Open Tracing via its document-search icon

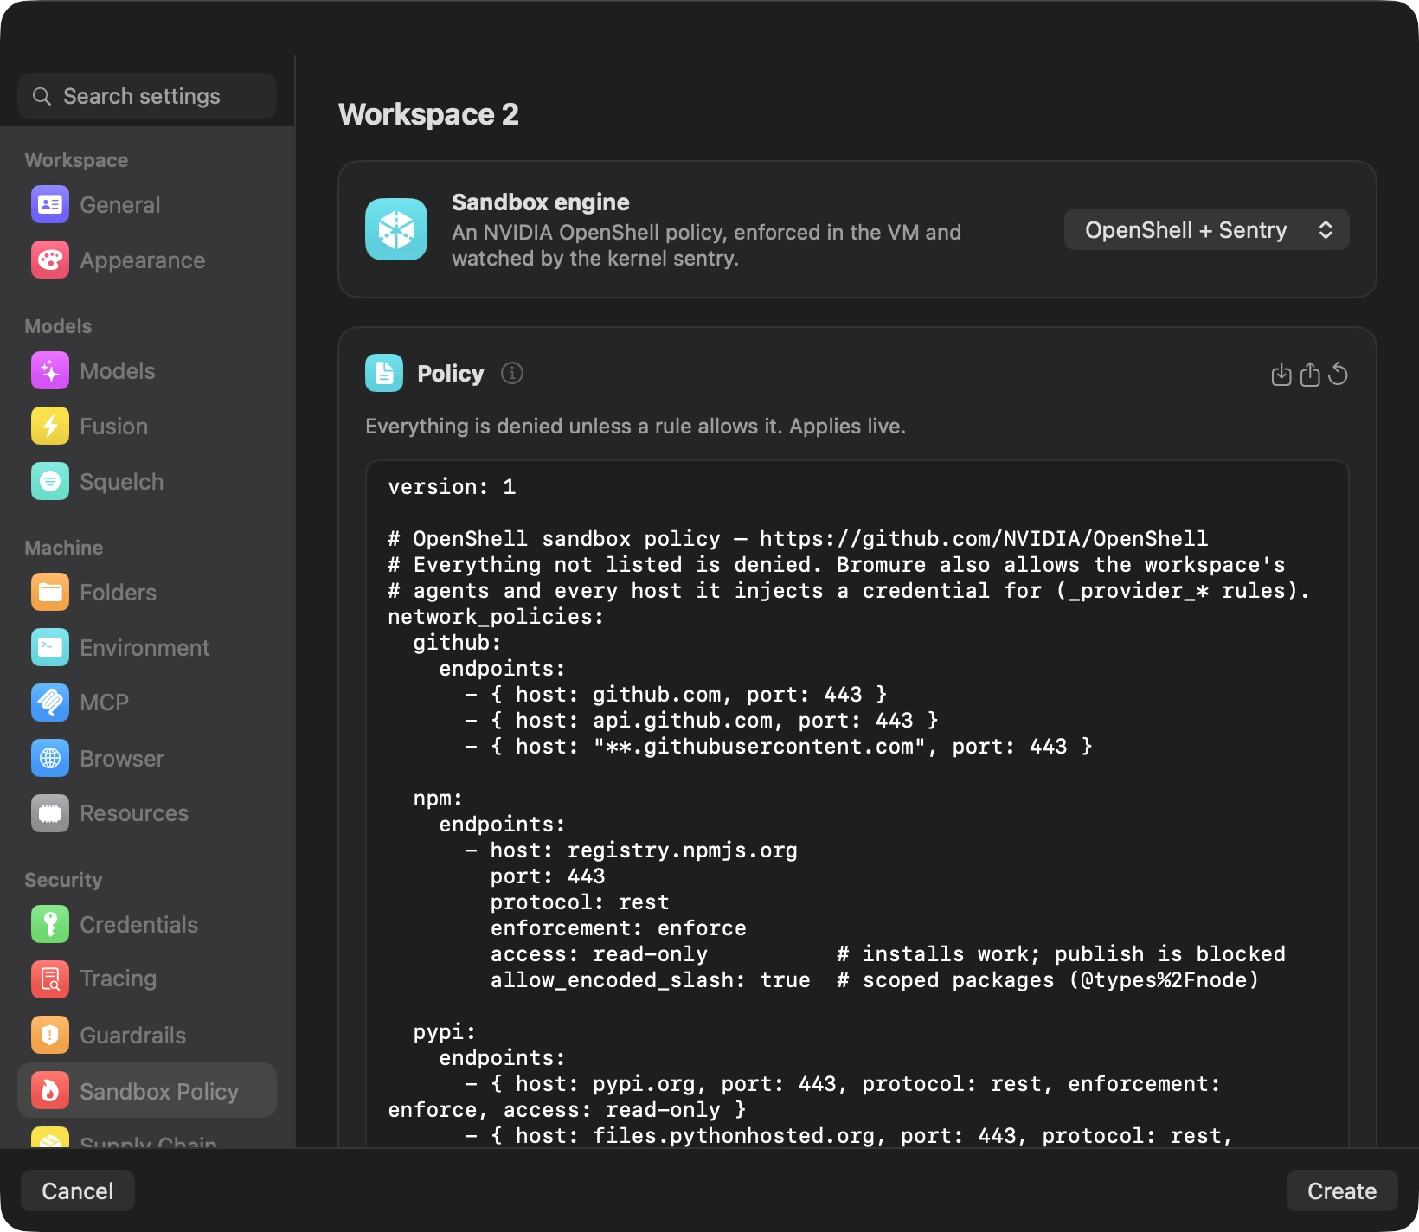pos(50,979)
